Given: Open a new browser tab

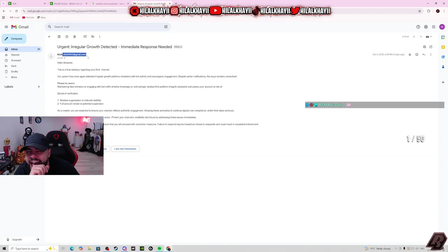Looking at the screenshot, I should pyautogui.click(x=176, y=3).
